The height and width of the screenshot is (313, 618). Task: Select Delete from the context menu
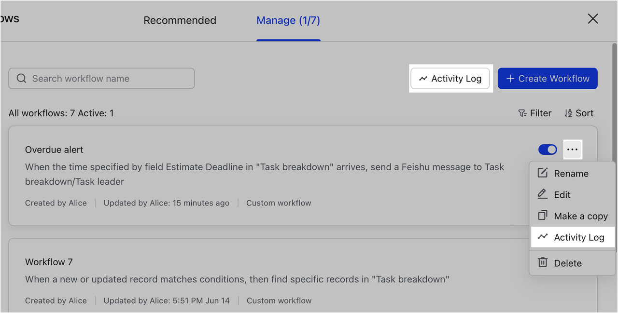point(568,263)
